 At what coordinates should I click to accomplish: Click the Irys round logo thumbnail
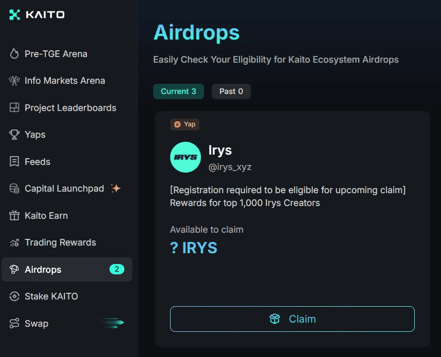(x=185, y=157)
